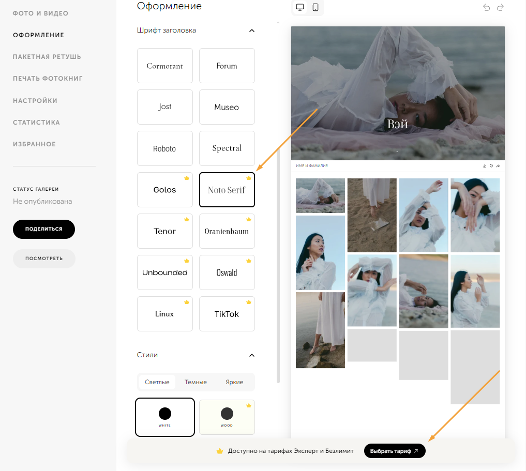
Task: Click the share icon in gallery preview
Action: tap(498, 166)
